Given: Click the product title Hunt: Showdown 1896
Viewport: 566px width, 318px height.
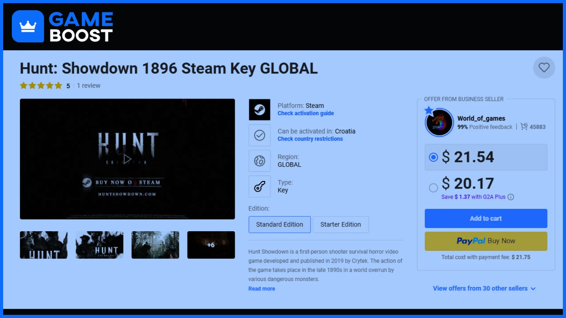Looking at the screenshot, I should coord(169,69).
